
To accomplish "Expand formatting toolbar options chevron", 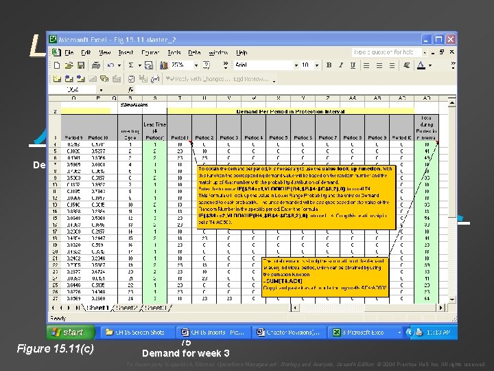I will tap(453, 65).
